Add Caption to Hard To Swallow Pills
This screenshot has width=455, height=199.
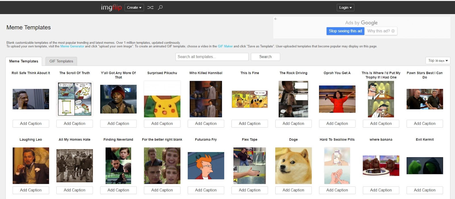(337, 190)
